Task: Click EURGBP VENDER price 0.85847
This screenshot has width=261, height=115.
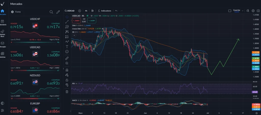Action: coord(17,111)
